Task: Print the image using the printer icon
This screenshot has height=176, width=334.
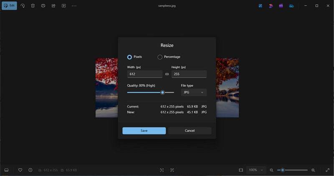Action: pyautogui.click(x=43, y=6)
